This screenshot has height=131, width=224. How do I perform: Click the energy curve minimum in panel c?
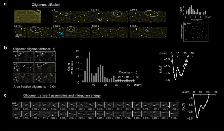click(197, 118)
